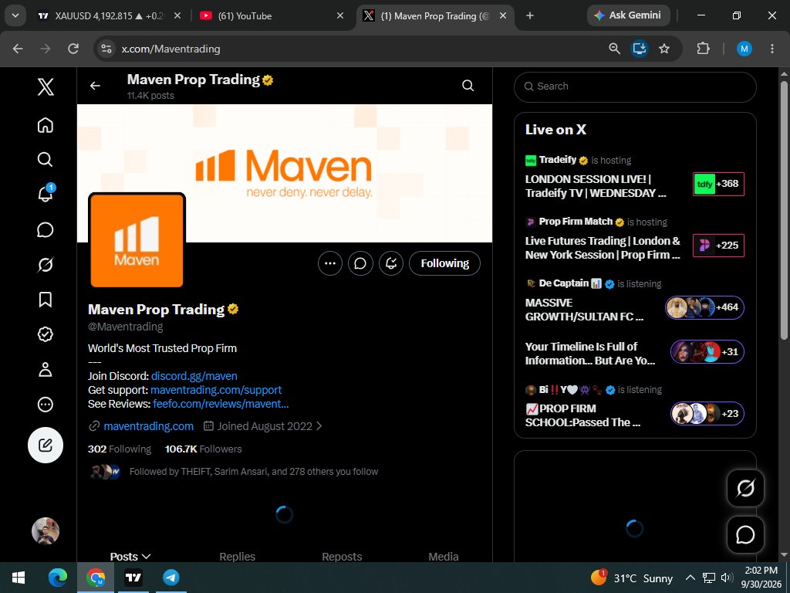Go to Home in X sidebar
790x593 pixels.
[x=46, y=124]
